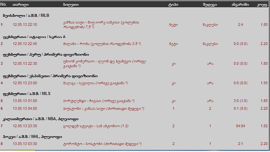
Task: Click the 'ანგარიში' column header
Action: pos(240,5)
